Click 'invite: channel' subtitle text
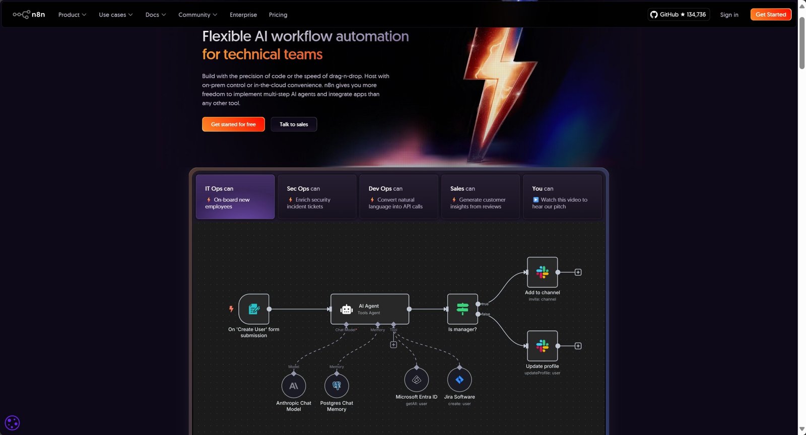The height and width of the screenshot is (435, 806). coord(543,299)
